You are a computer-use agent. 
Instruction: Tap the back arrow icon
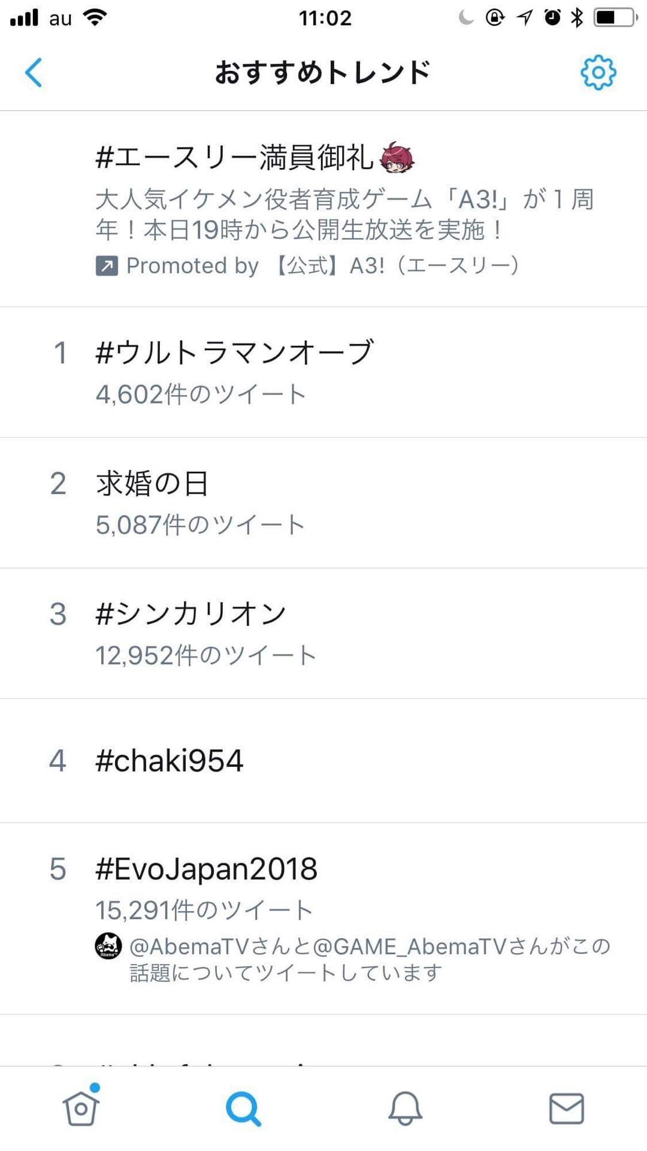pyautogui.click(x=34, y=73)
